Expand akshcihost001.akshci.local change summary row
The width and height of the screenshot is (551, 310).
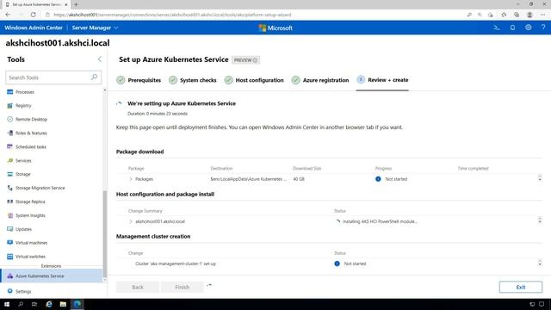pyautogui.click(x=131, y=221)
